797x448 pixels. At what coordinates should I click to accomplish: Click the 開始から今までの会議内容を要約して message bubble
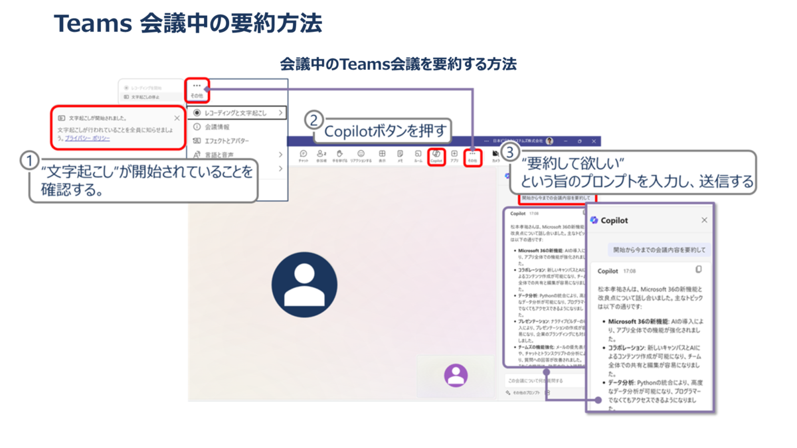click(x=660, y=250)
